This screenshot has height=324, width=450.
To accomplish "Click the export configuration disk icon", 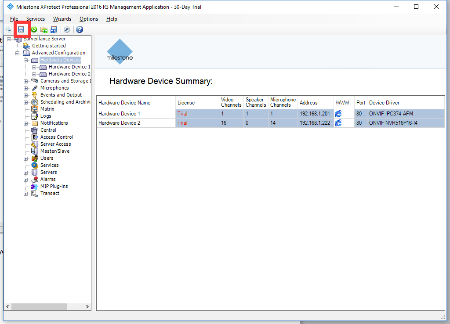I will point(54,29).
